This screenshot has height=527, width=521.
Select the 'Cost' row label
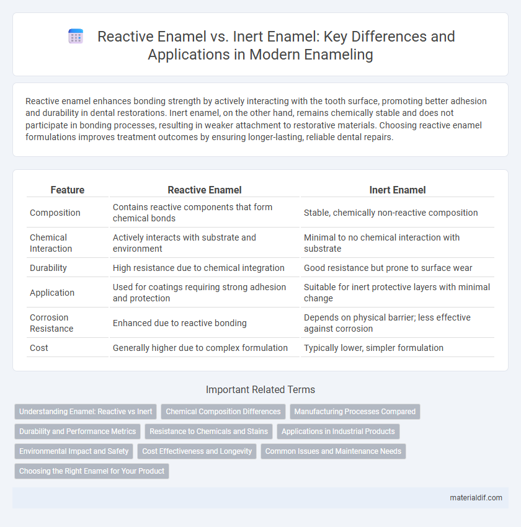click(39, 348)
